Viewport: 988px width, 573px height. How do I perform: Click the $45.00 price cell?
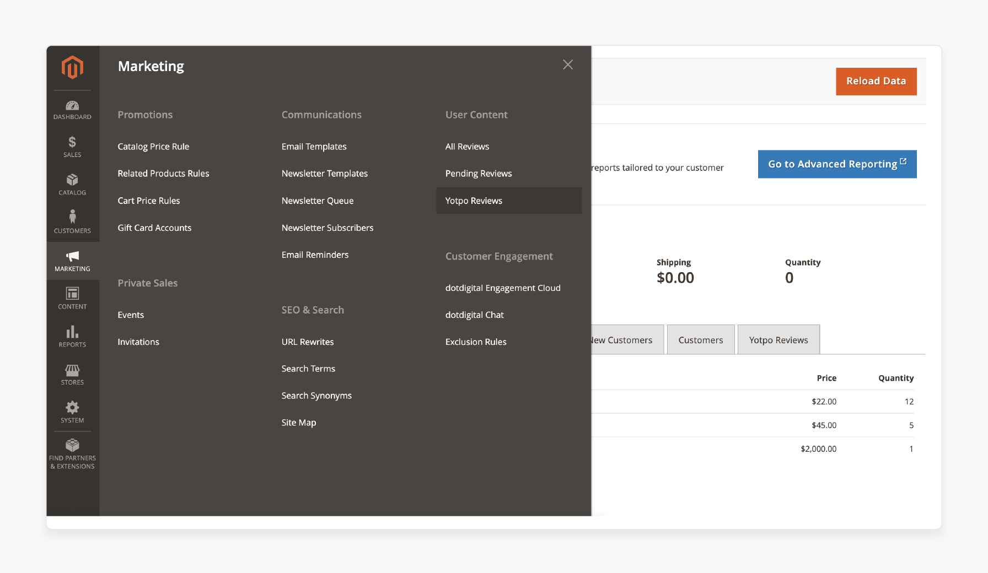(824, 425)
